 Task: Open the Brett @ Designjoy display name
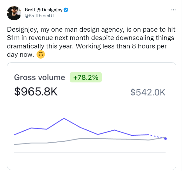click(44, 10)
